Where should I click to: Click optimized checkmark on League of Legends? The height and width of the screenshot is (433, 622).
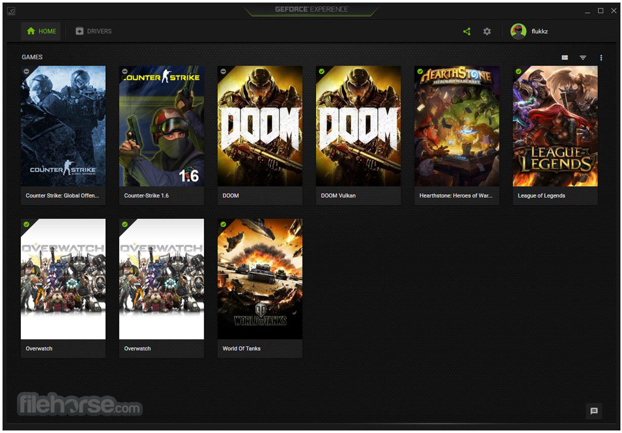pyautogui.click(x=519, y=71)
